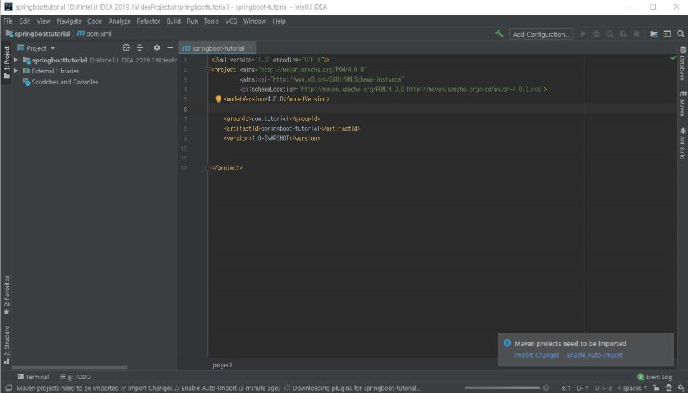Toggle the Z: Structure side panel
The height and width of the screenshot is (393, 688).
tap(6, 345)
